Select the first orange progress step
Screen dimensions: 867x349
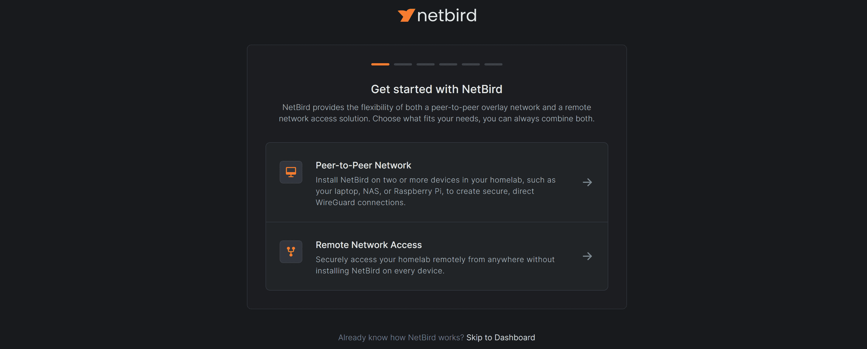click(380, 64)
